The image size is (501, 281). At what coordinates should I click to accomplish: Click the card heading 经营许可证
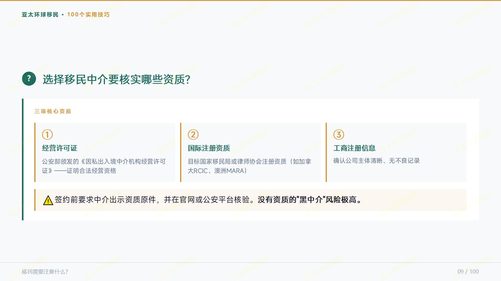point(60,148)
